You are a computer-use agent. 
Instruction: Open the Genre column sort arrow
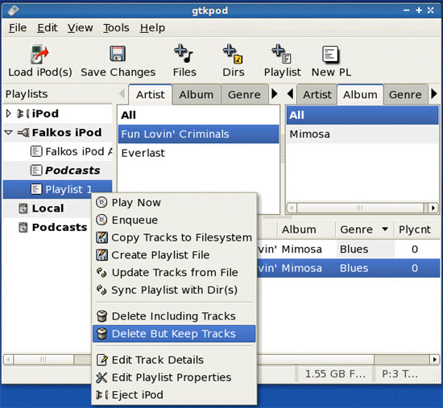(x=385, y=229)
